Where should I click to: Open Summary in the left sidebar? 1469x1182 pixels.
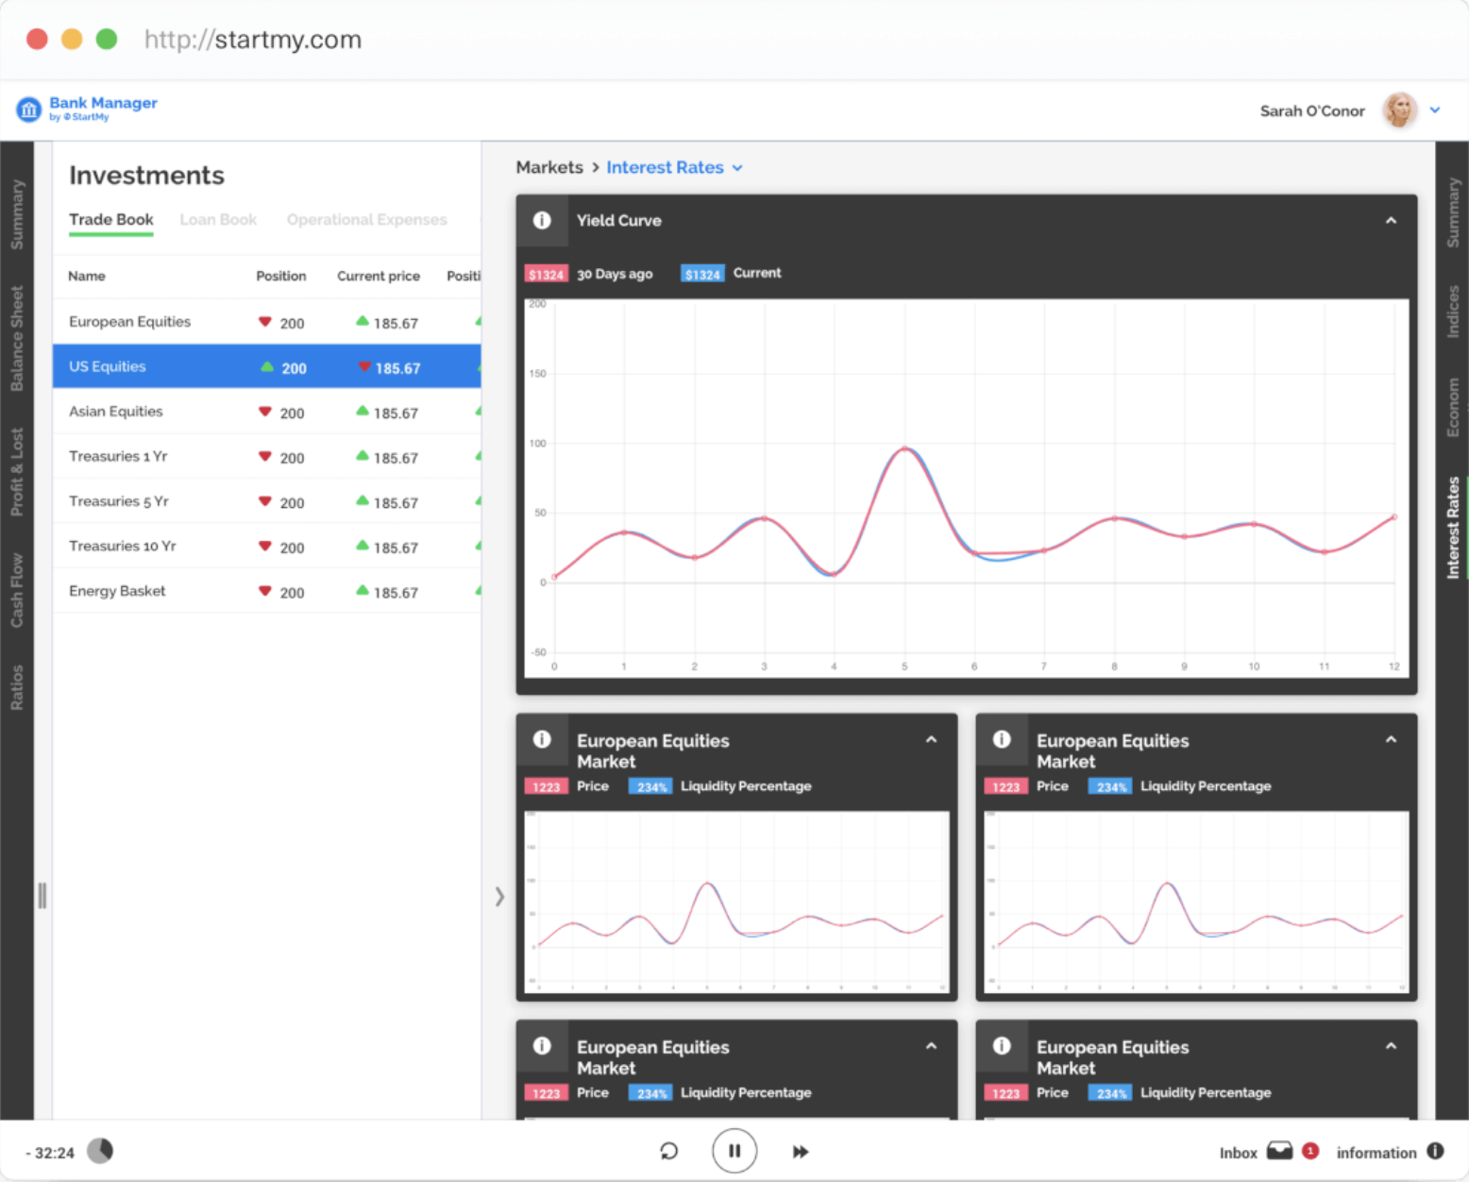coord(17,214)
